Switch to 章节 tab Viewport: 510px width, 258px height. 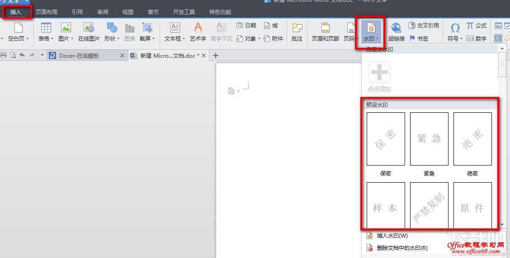pyautogui.click(x=153, y=12)
